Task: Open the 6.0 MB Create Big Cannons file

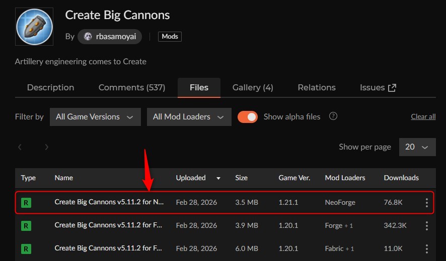Action: pyautogui.click(x=108, y=248)
